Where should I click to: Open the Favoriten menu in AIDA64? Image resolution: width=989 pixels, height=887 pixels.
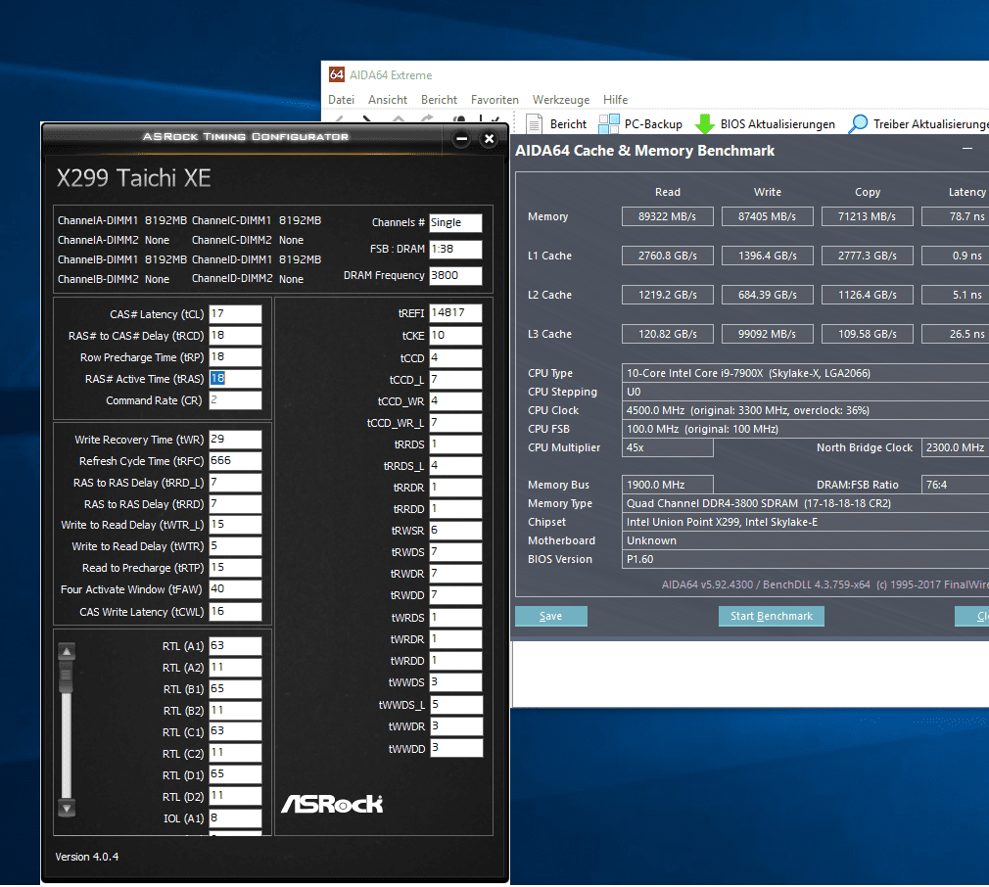[x=494, y=100]
